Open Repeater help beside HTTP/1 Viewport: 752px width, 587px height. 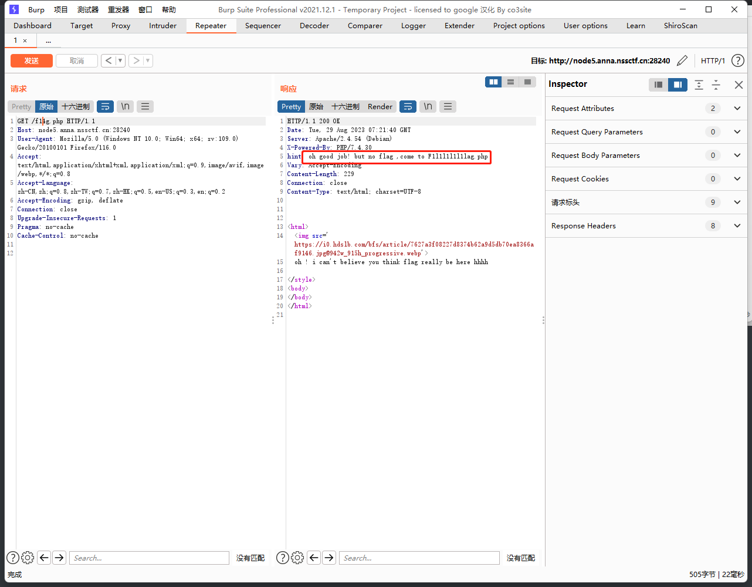[738, 60]
